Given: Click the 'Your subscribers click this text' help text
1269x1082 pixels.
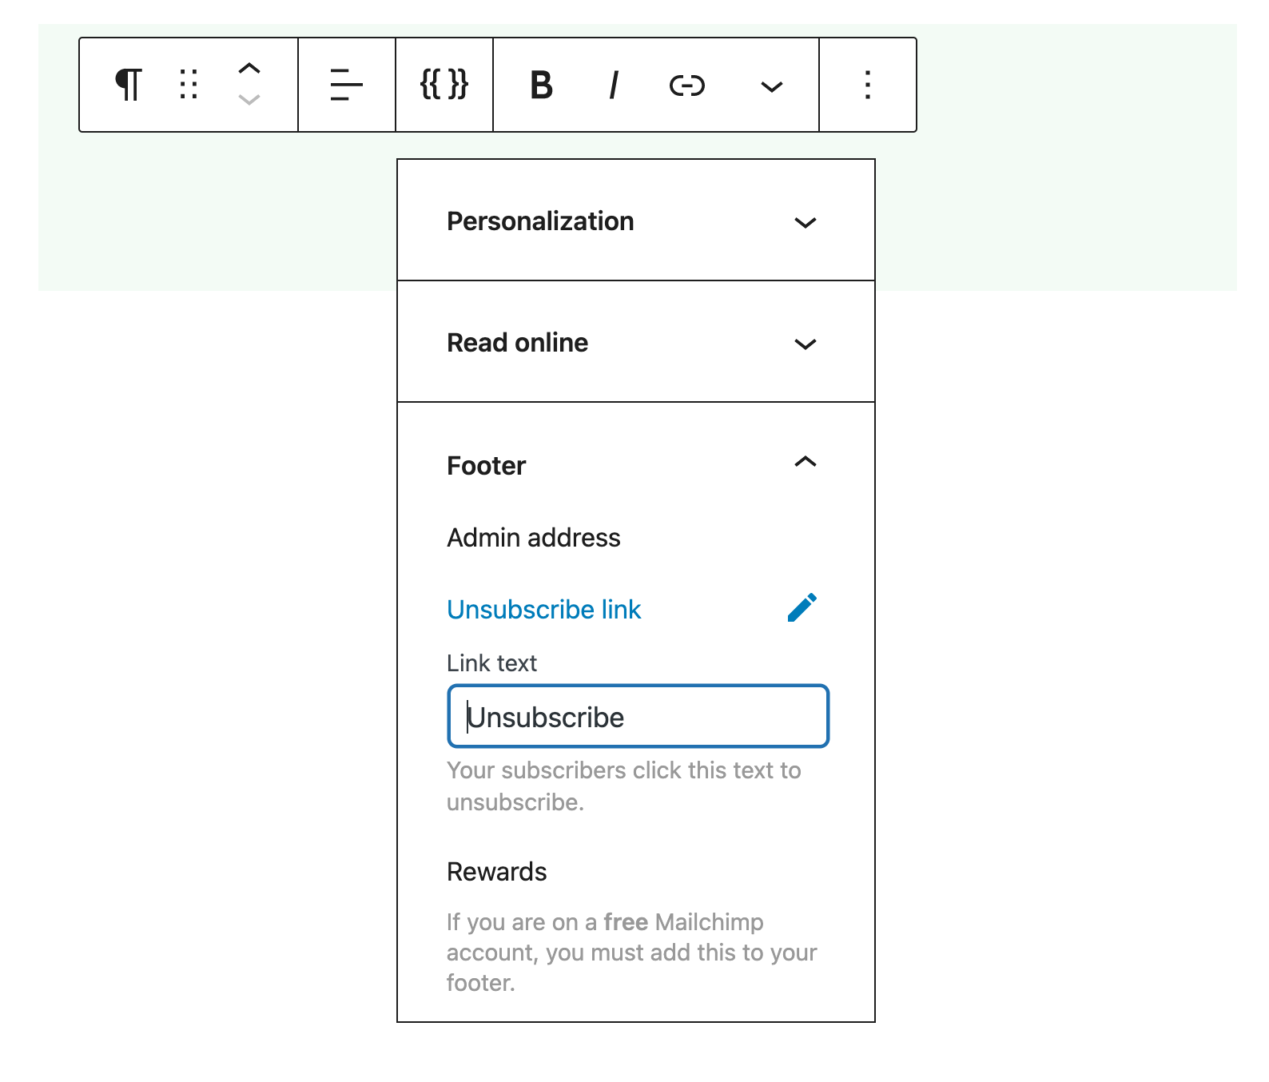Looking at the screenshot, I should pyautogui.click(x=624, y=786).
